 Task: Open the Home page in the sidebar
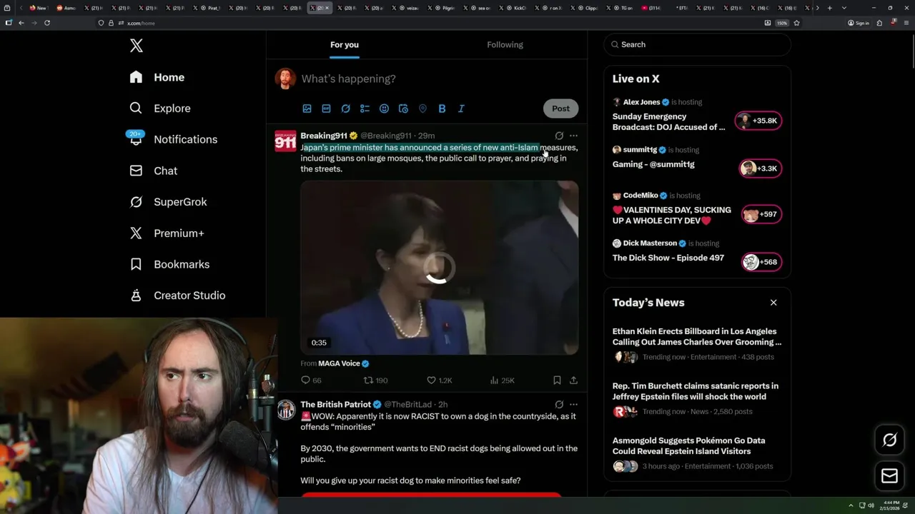[157, 77]
